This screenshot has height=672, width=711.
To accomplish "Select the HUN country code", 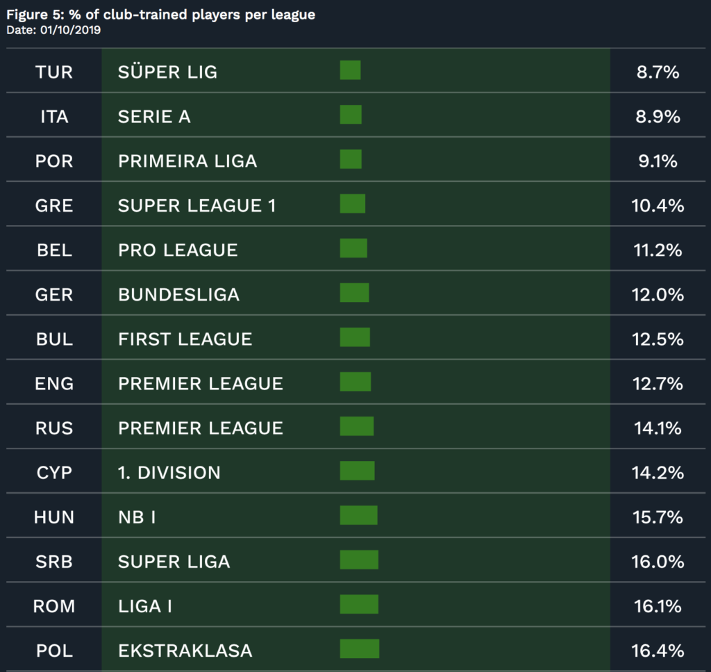I will (x=54, y=517).
